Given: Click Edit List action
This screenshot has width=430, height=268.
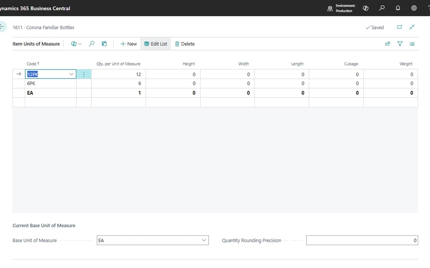Looking at the screenshot, I should point(156,44).
